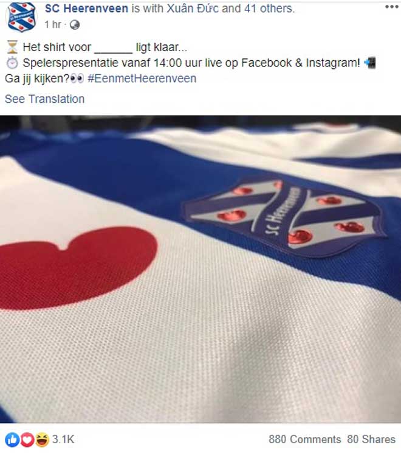Click the mobile phone emoji in post

point(370,63)
